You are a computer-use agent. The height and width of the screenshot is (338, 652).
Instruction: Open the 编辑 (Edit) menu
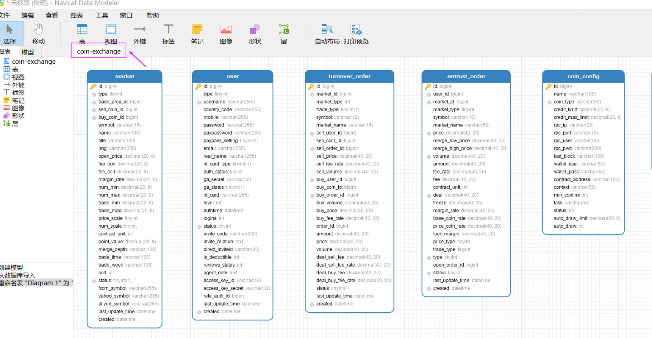(28, 15)
